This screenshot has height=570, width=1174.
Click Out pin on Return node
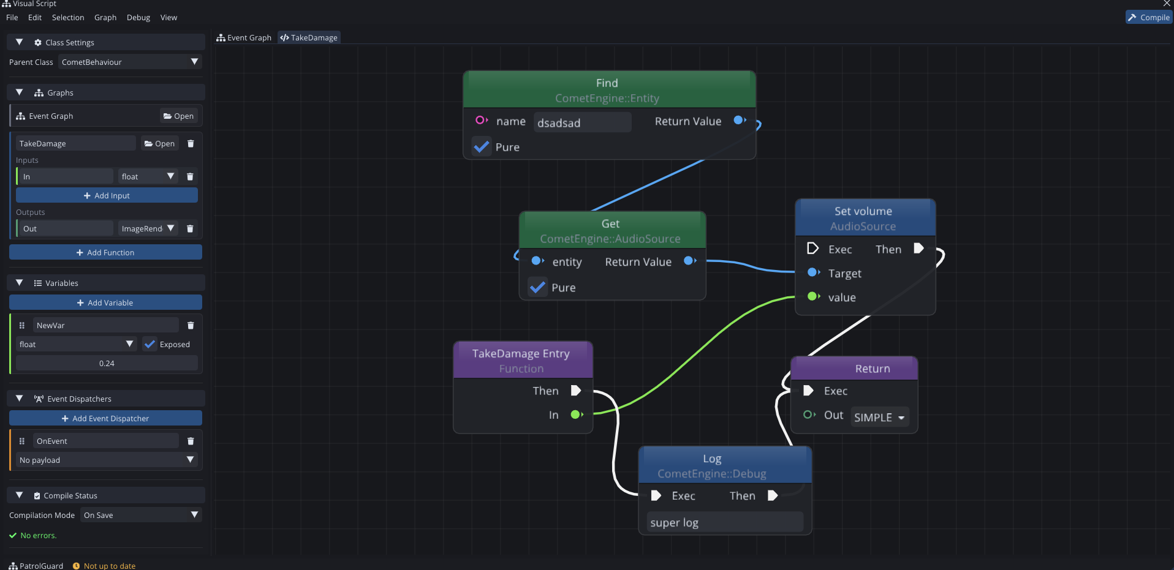point(809,414)
